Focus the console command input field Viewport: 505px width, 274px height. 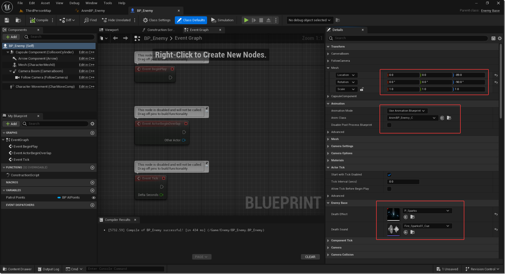tap(125, 269)
